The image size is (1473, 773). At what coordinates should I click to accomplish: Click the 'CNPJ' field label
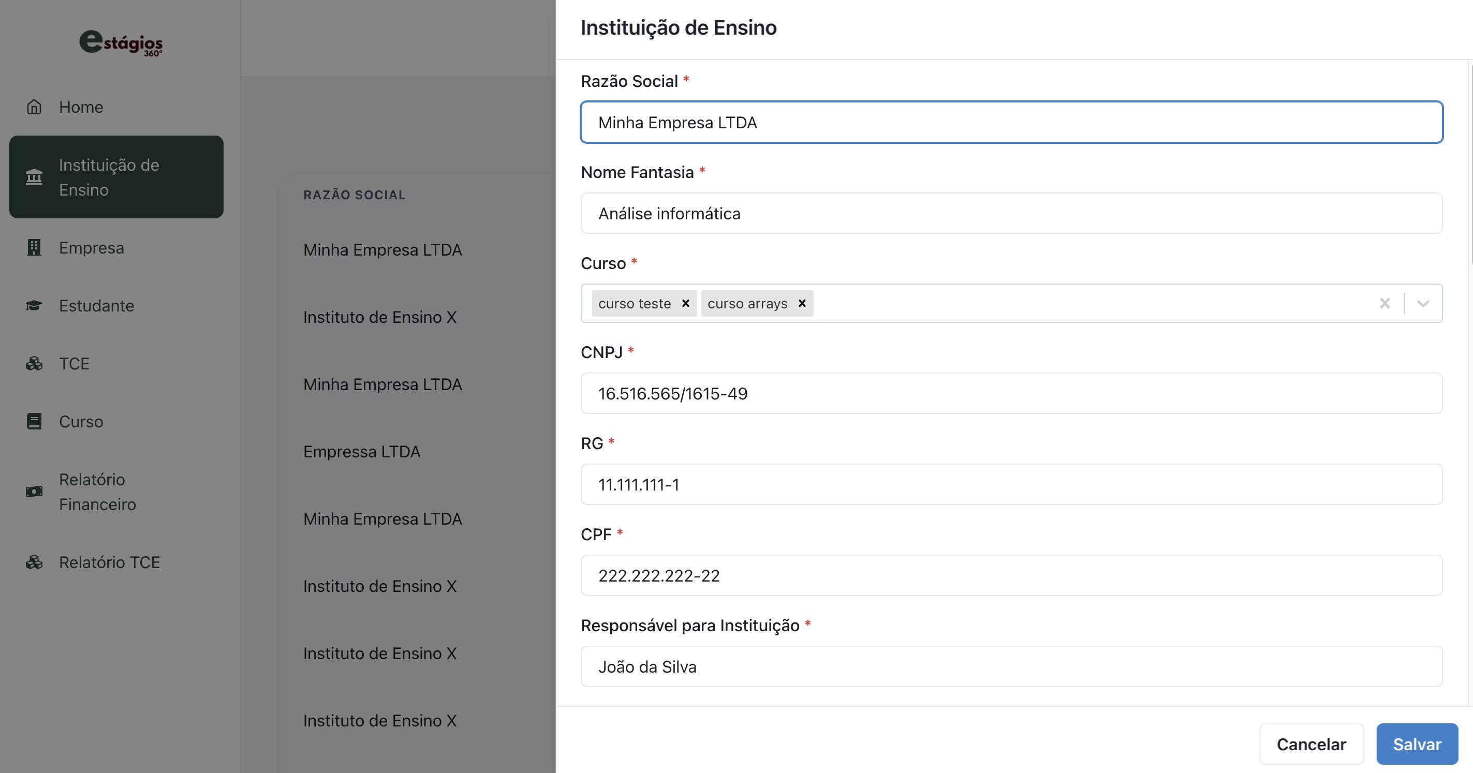[601, 352]
